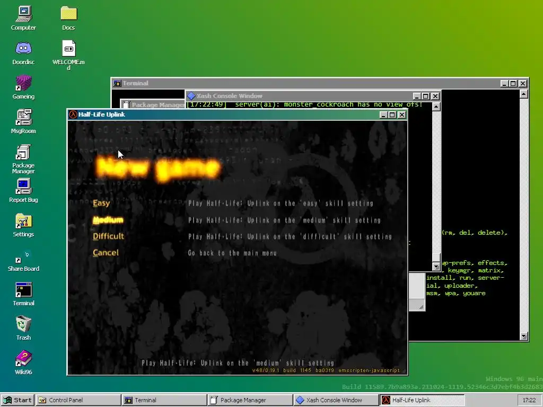Select Medium skill setting
The height and width of the screenshot is (407, 543).
pyautogui.click(x=108, y=220)
